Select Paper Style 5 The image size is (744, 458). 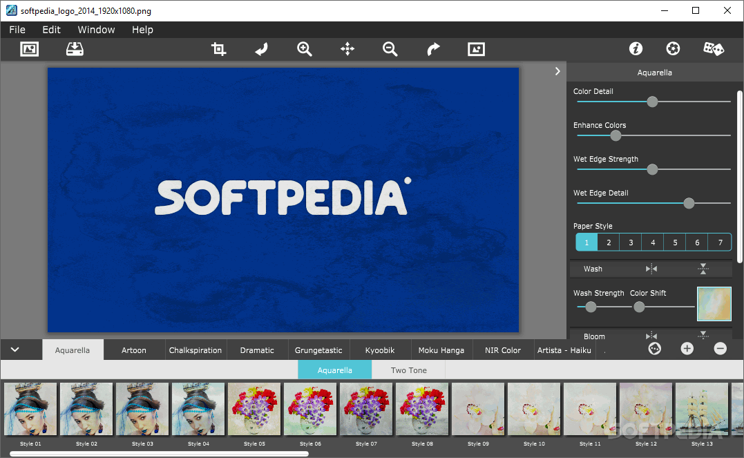point(675,242)
